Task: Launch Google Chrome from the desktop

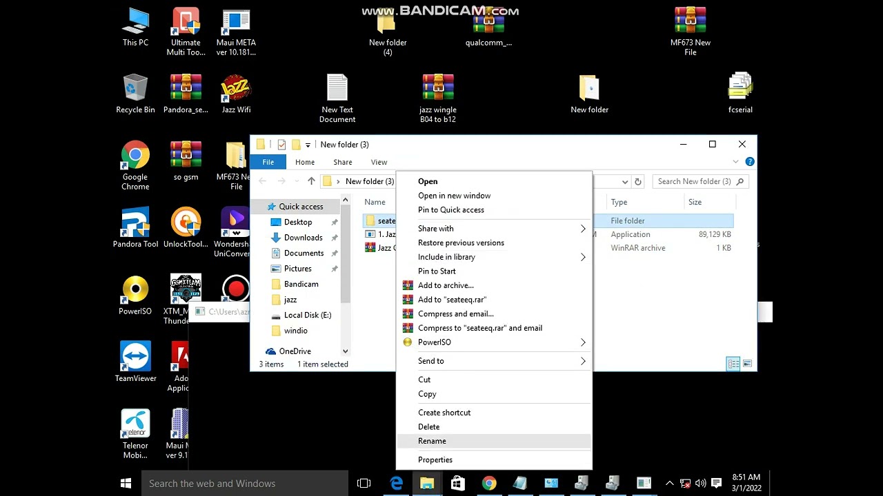Action: [x=135, y=166]
